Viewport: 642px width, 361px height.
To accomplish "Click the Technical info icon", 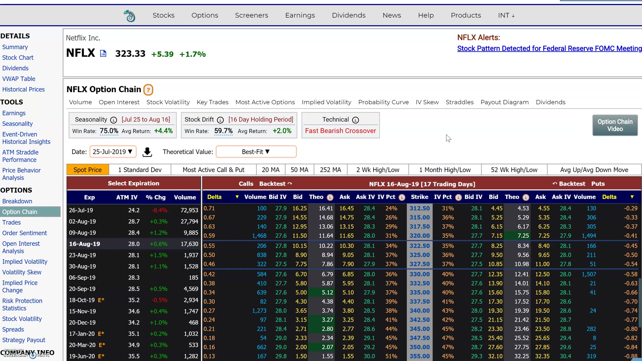I will (355, 120).
